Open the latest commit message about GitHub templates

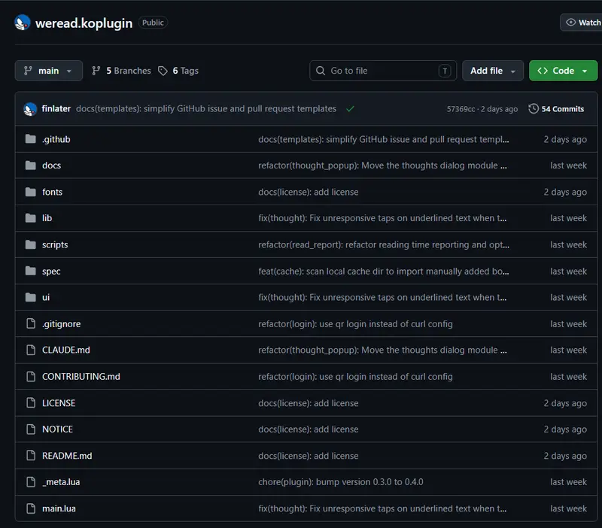pyautogui.click(x=206, y=108)
